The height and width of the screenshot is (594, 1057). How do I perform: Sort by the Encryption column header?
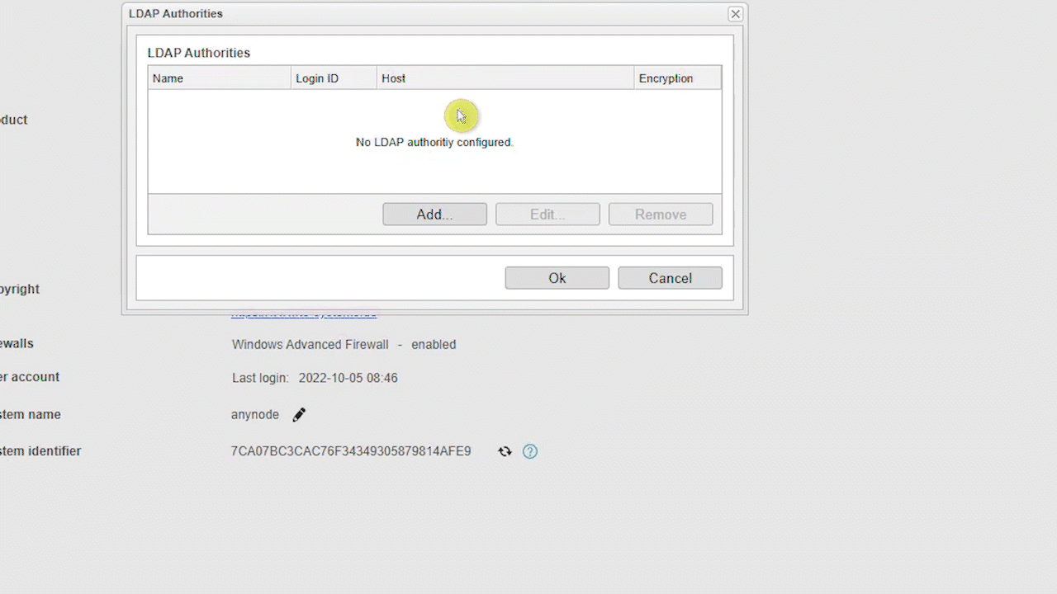(677, 78)
